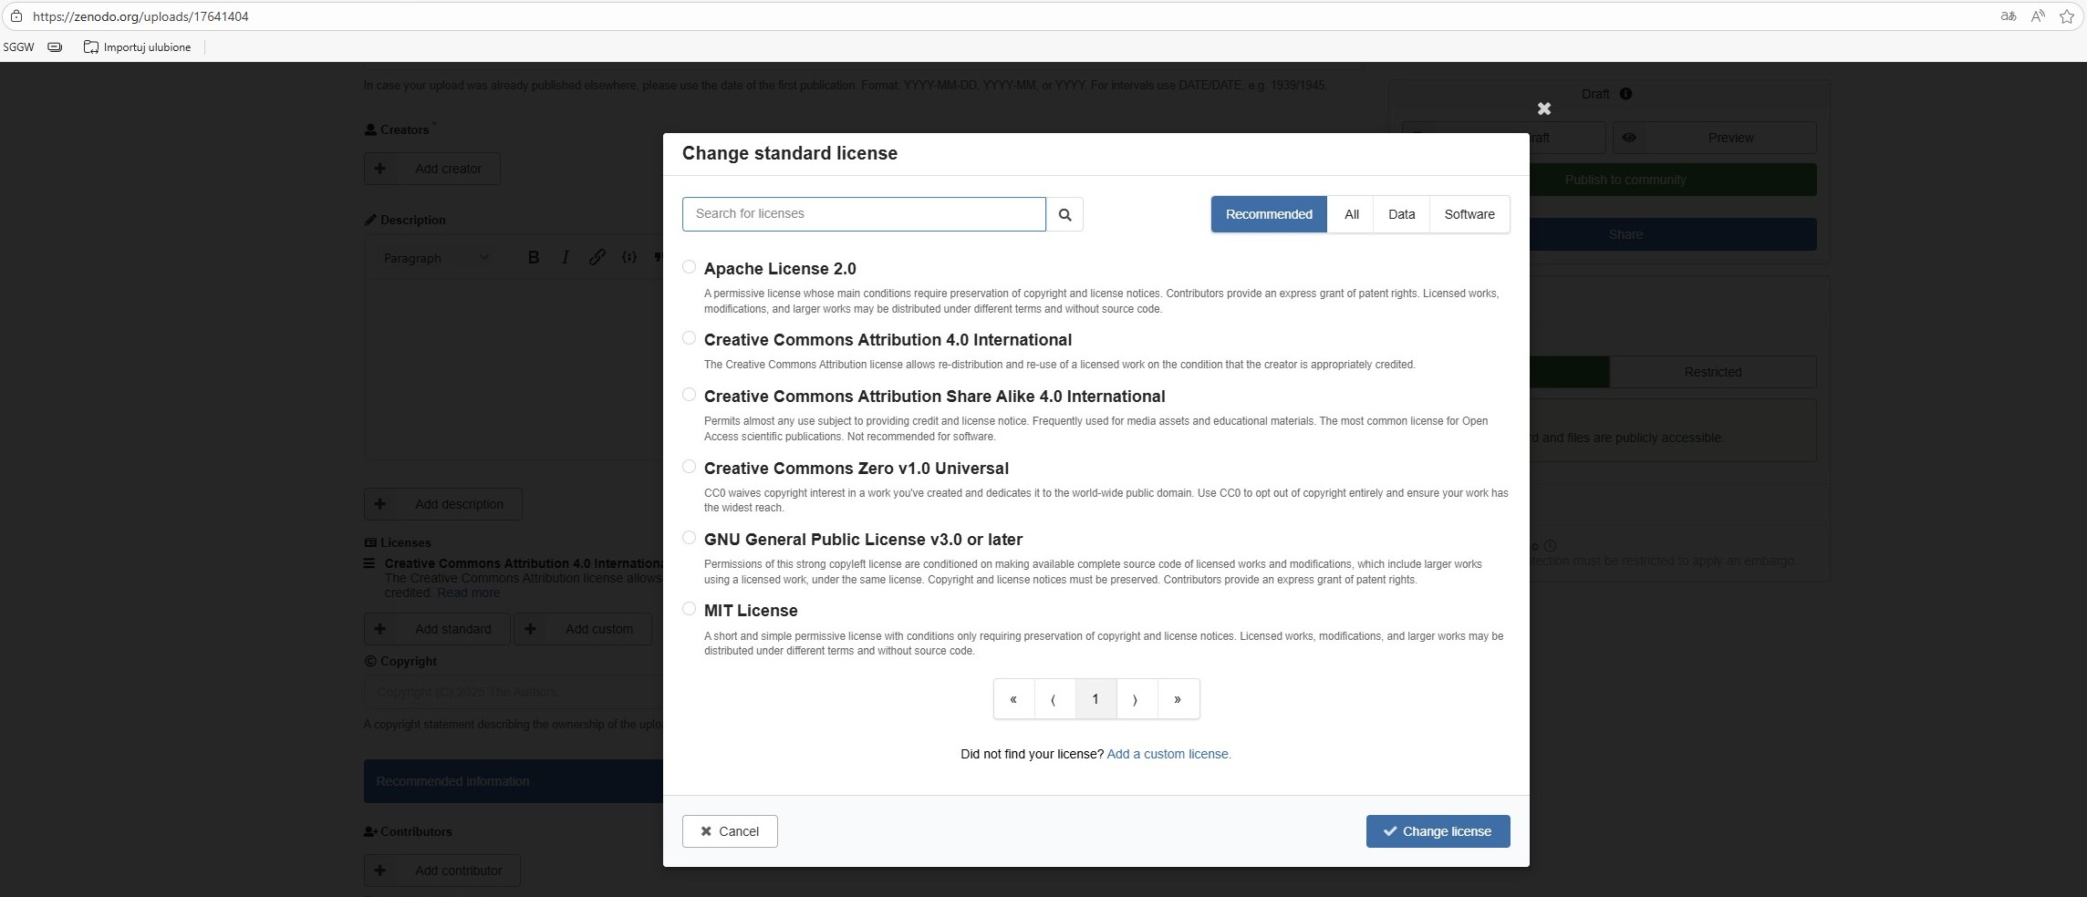The image size is (2087, 897).
Task: Cancel the license change dialog
Action: click(730, 831)
